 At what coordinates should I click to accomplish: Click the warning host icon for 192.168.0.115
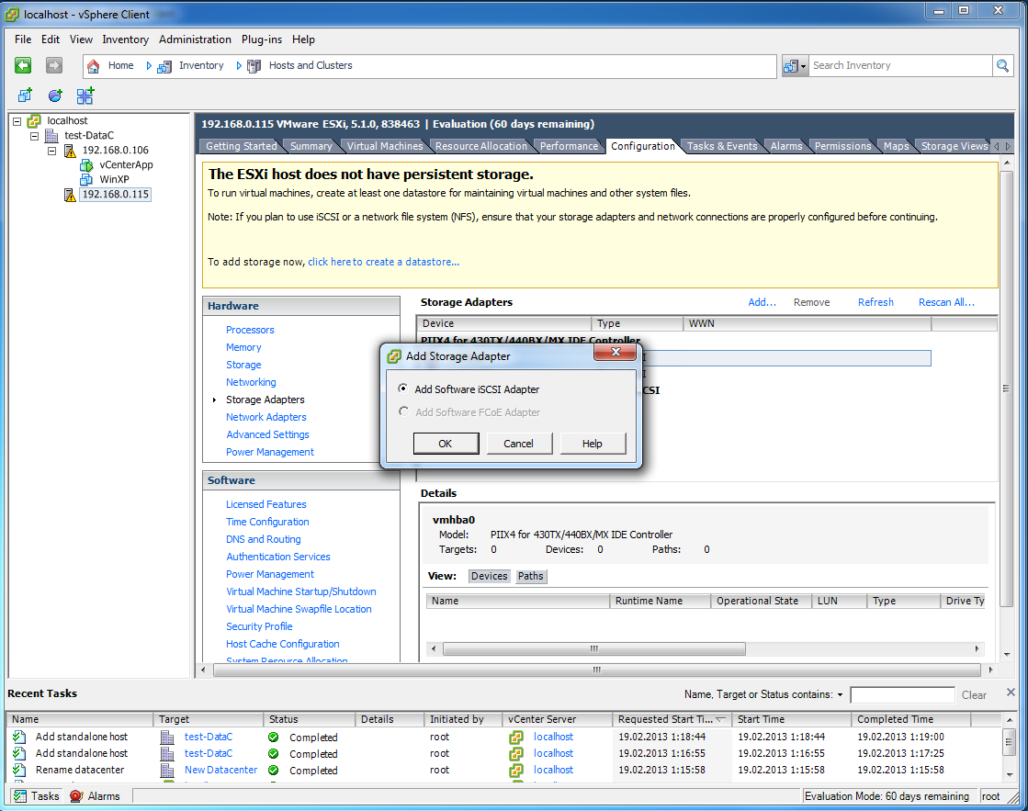[70, 195]
